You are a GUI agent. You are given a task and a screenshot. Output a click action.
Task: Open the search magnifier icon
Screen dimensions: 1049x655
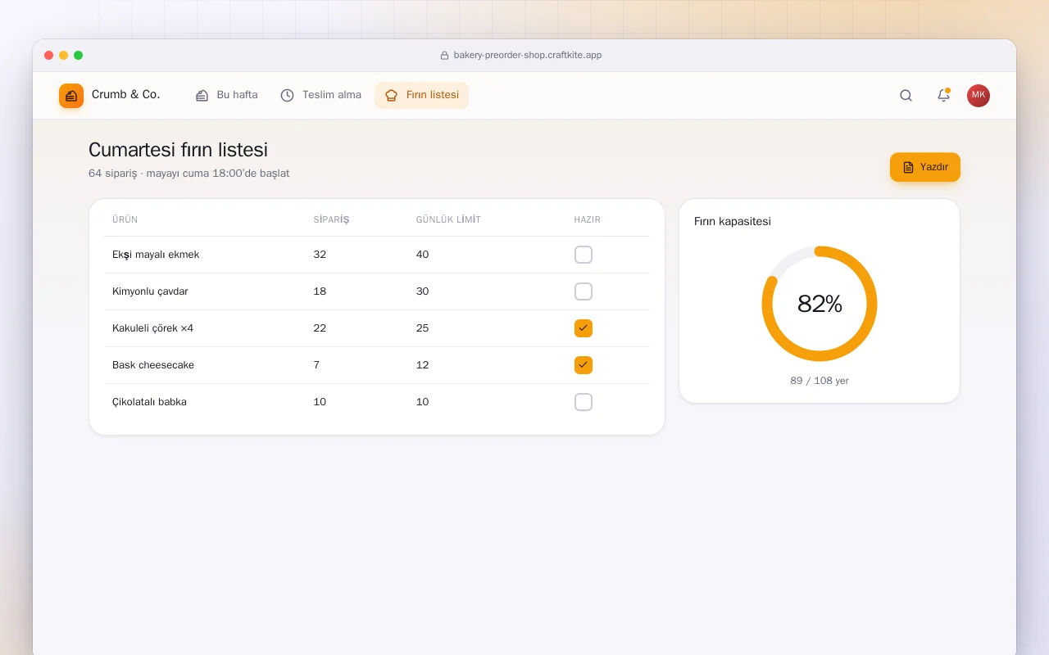click(906, 95)
